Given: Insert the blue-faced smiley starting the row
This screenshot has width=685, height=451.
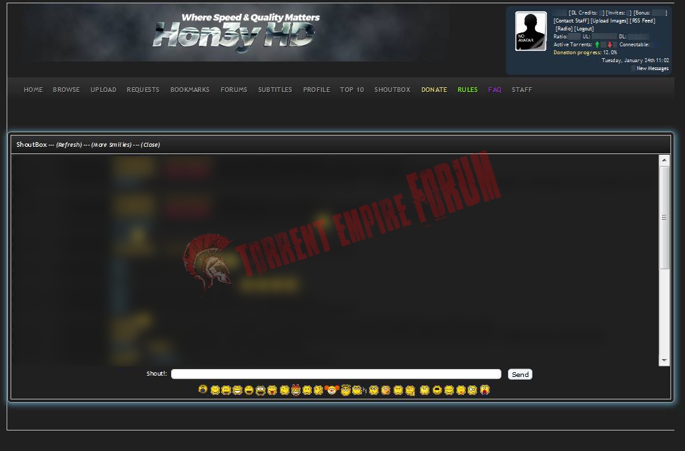Looking at the screenshot, I should (203, 389).
